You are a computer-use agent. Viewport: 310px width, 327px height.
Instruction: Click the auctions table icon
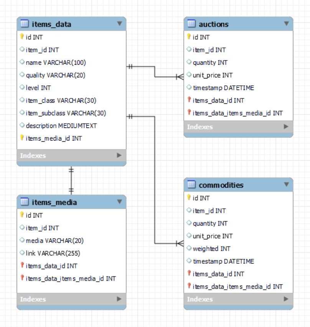coord(191,23)
